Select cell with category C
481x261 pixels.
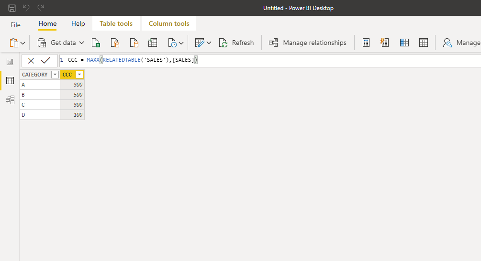click(40, 105)
